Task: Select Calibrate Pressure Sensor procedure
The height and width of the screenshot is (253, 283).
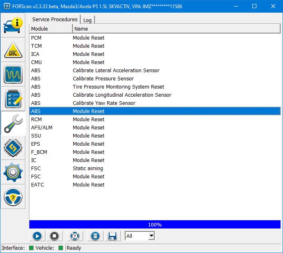Action: pos(155,78)
